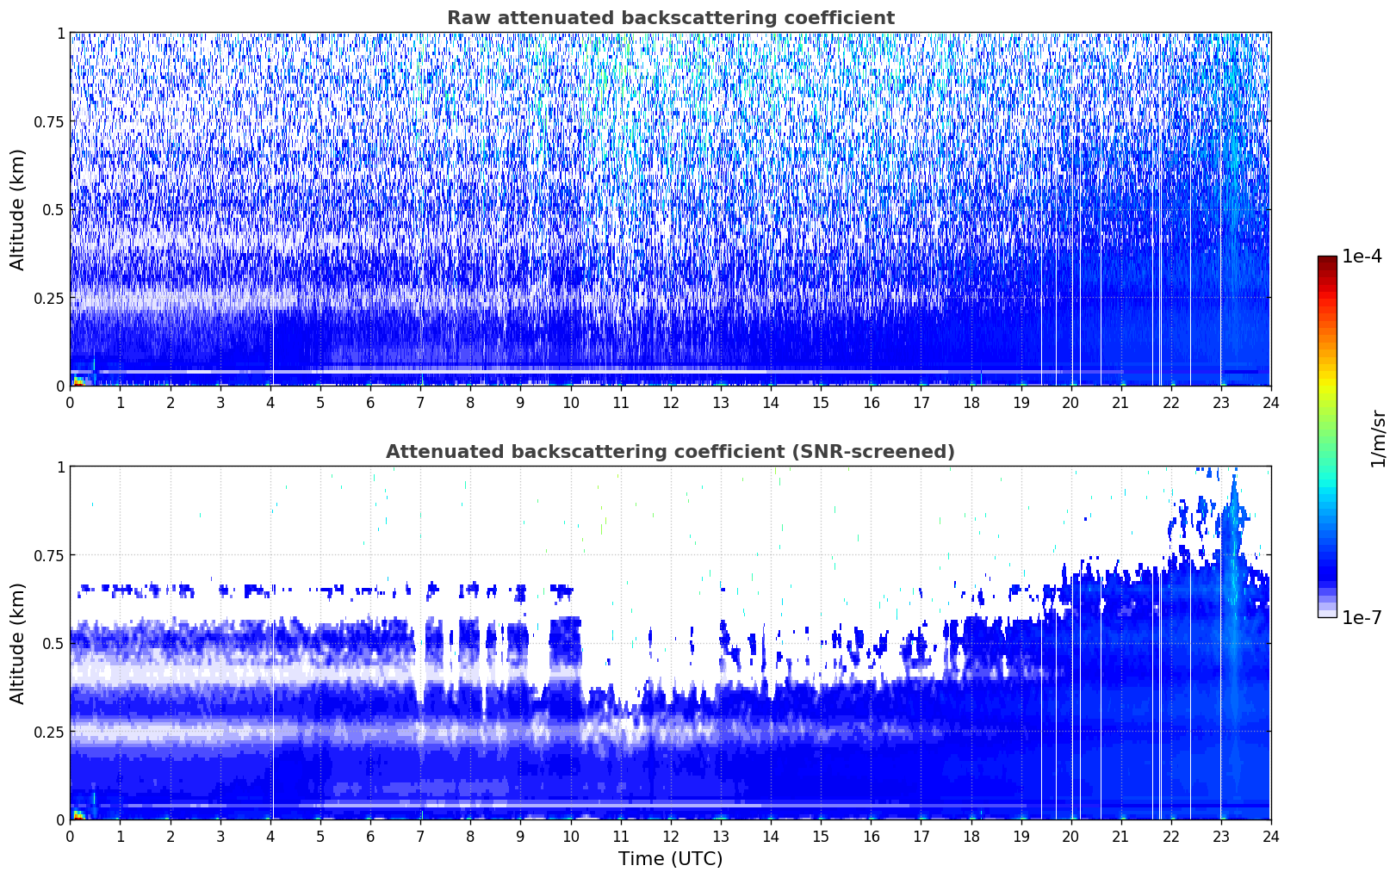Click the '9' tick on the top time axis
The height and width of the screenshot is (878, 1396).
tap(520, 403)
